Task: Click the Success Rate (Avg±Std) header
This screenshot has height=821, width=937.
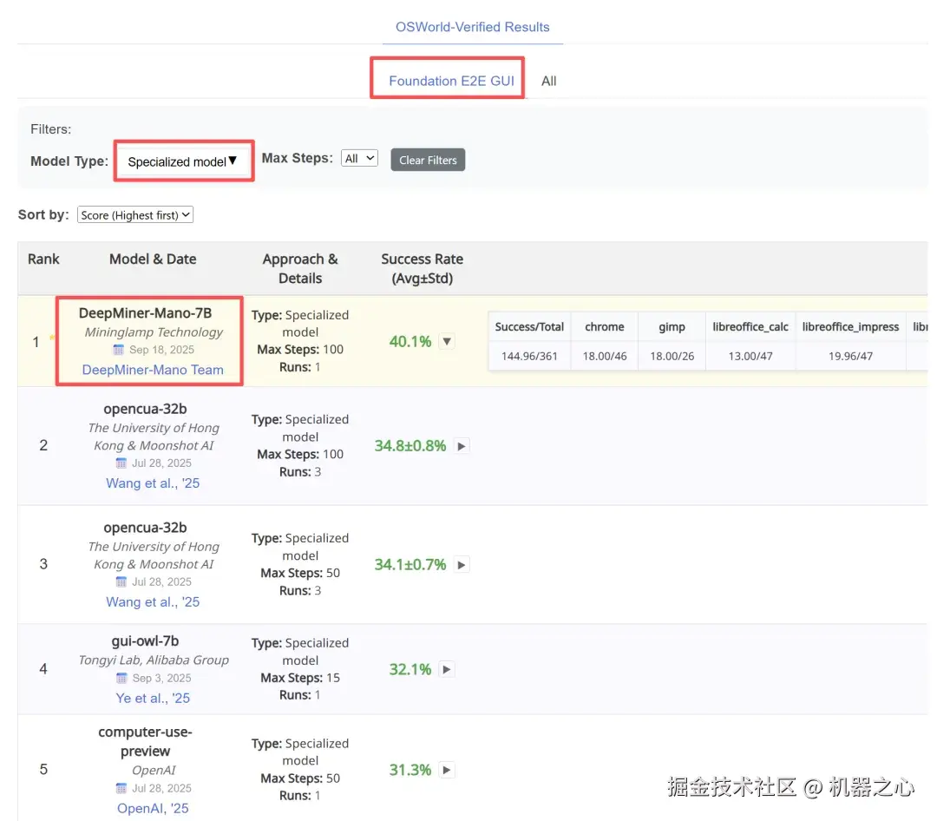Action: tap(422, 268)
